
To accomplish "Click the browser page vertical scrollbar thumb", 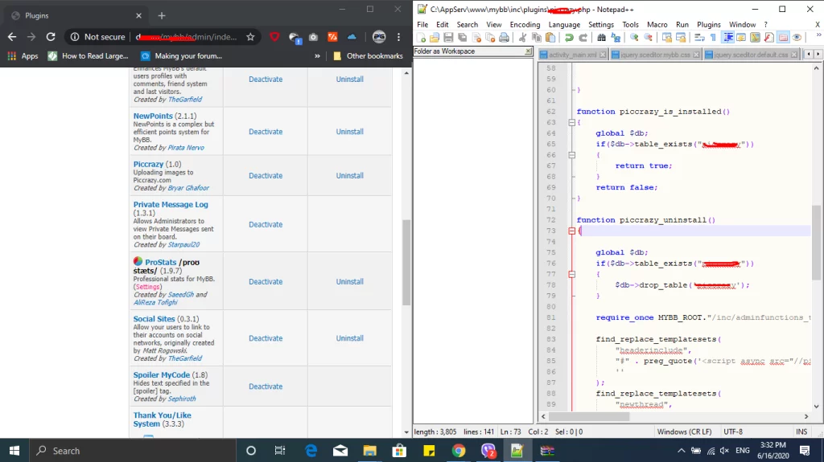I will 406,263.
